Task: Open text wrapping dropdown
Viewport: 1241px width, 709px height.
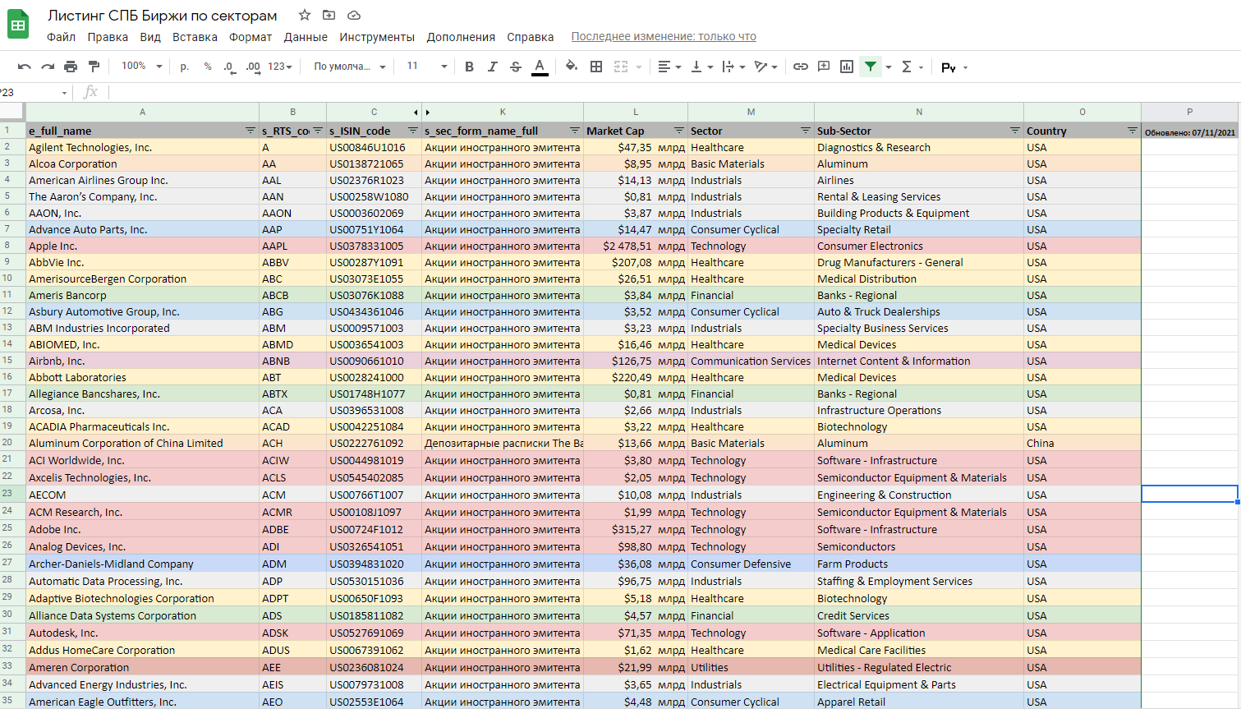Action: (733, 67)
